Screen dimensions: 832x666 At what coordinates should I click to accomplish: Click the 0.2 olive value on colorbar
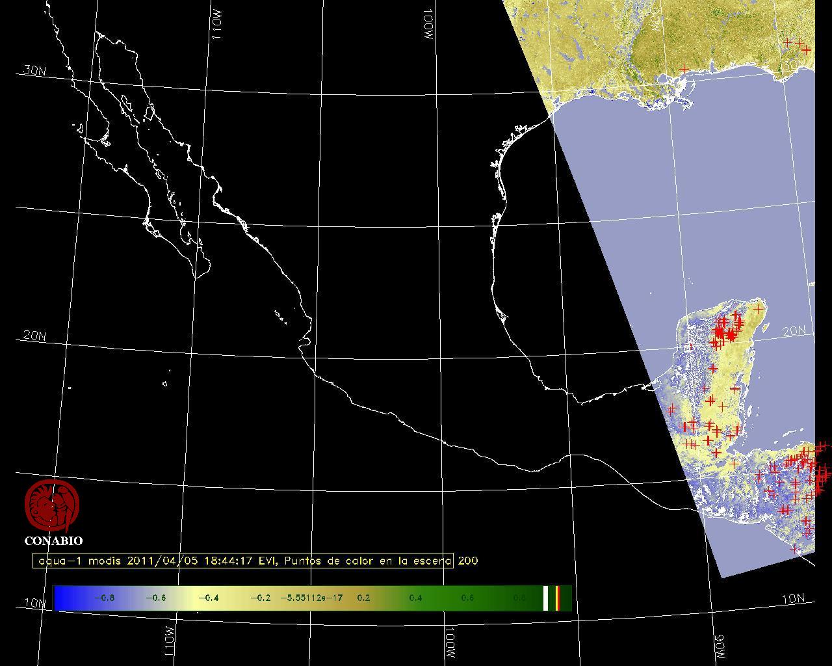point(363,598)
